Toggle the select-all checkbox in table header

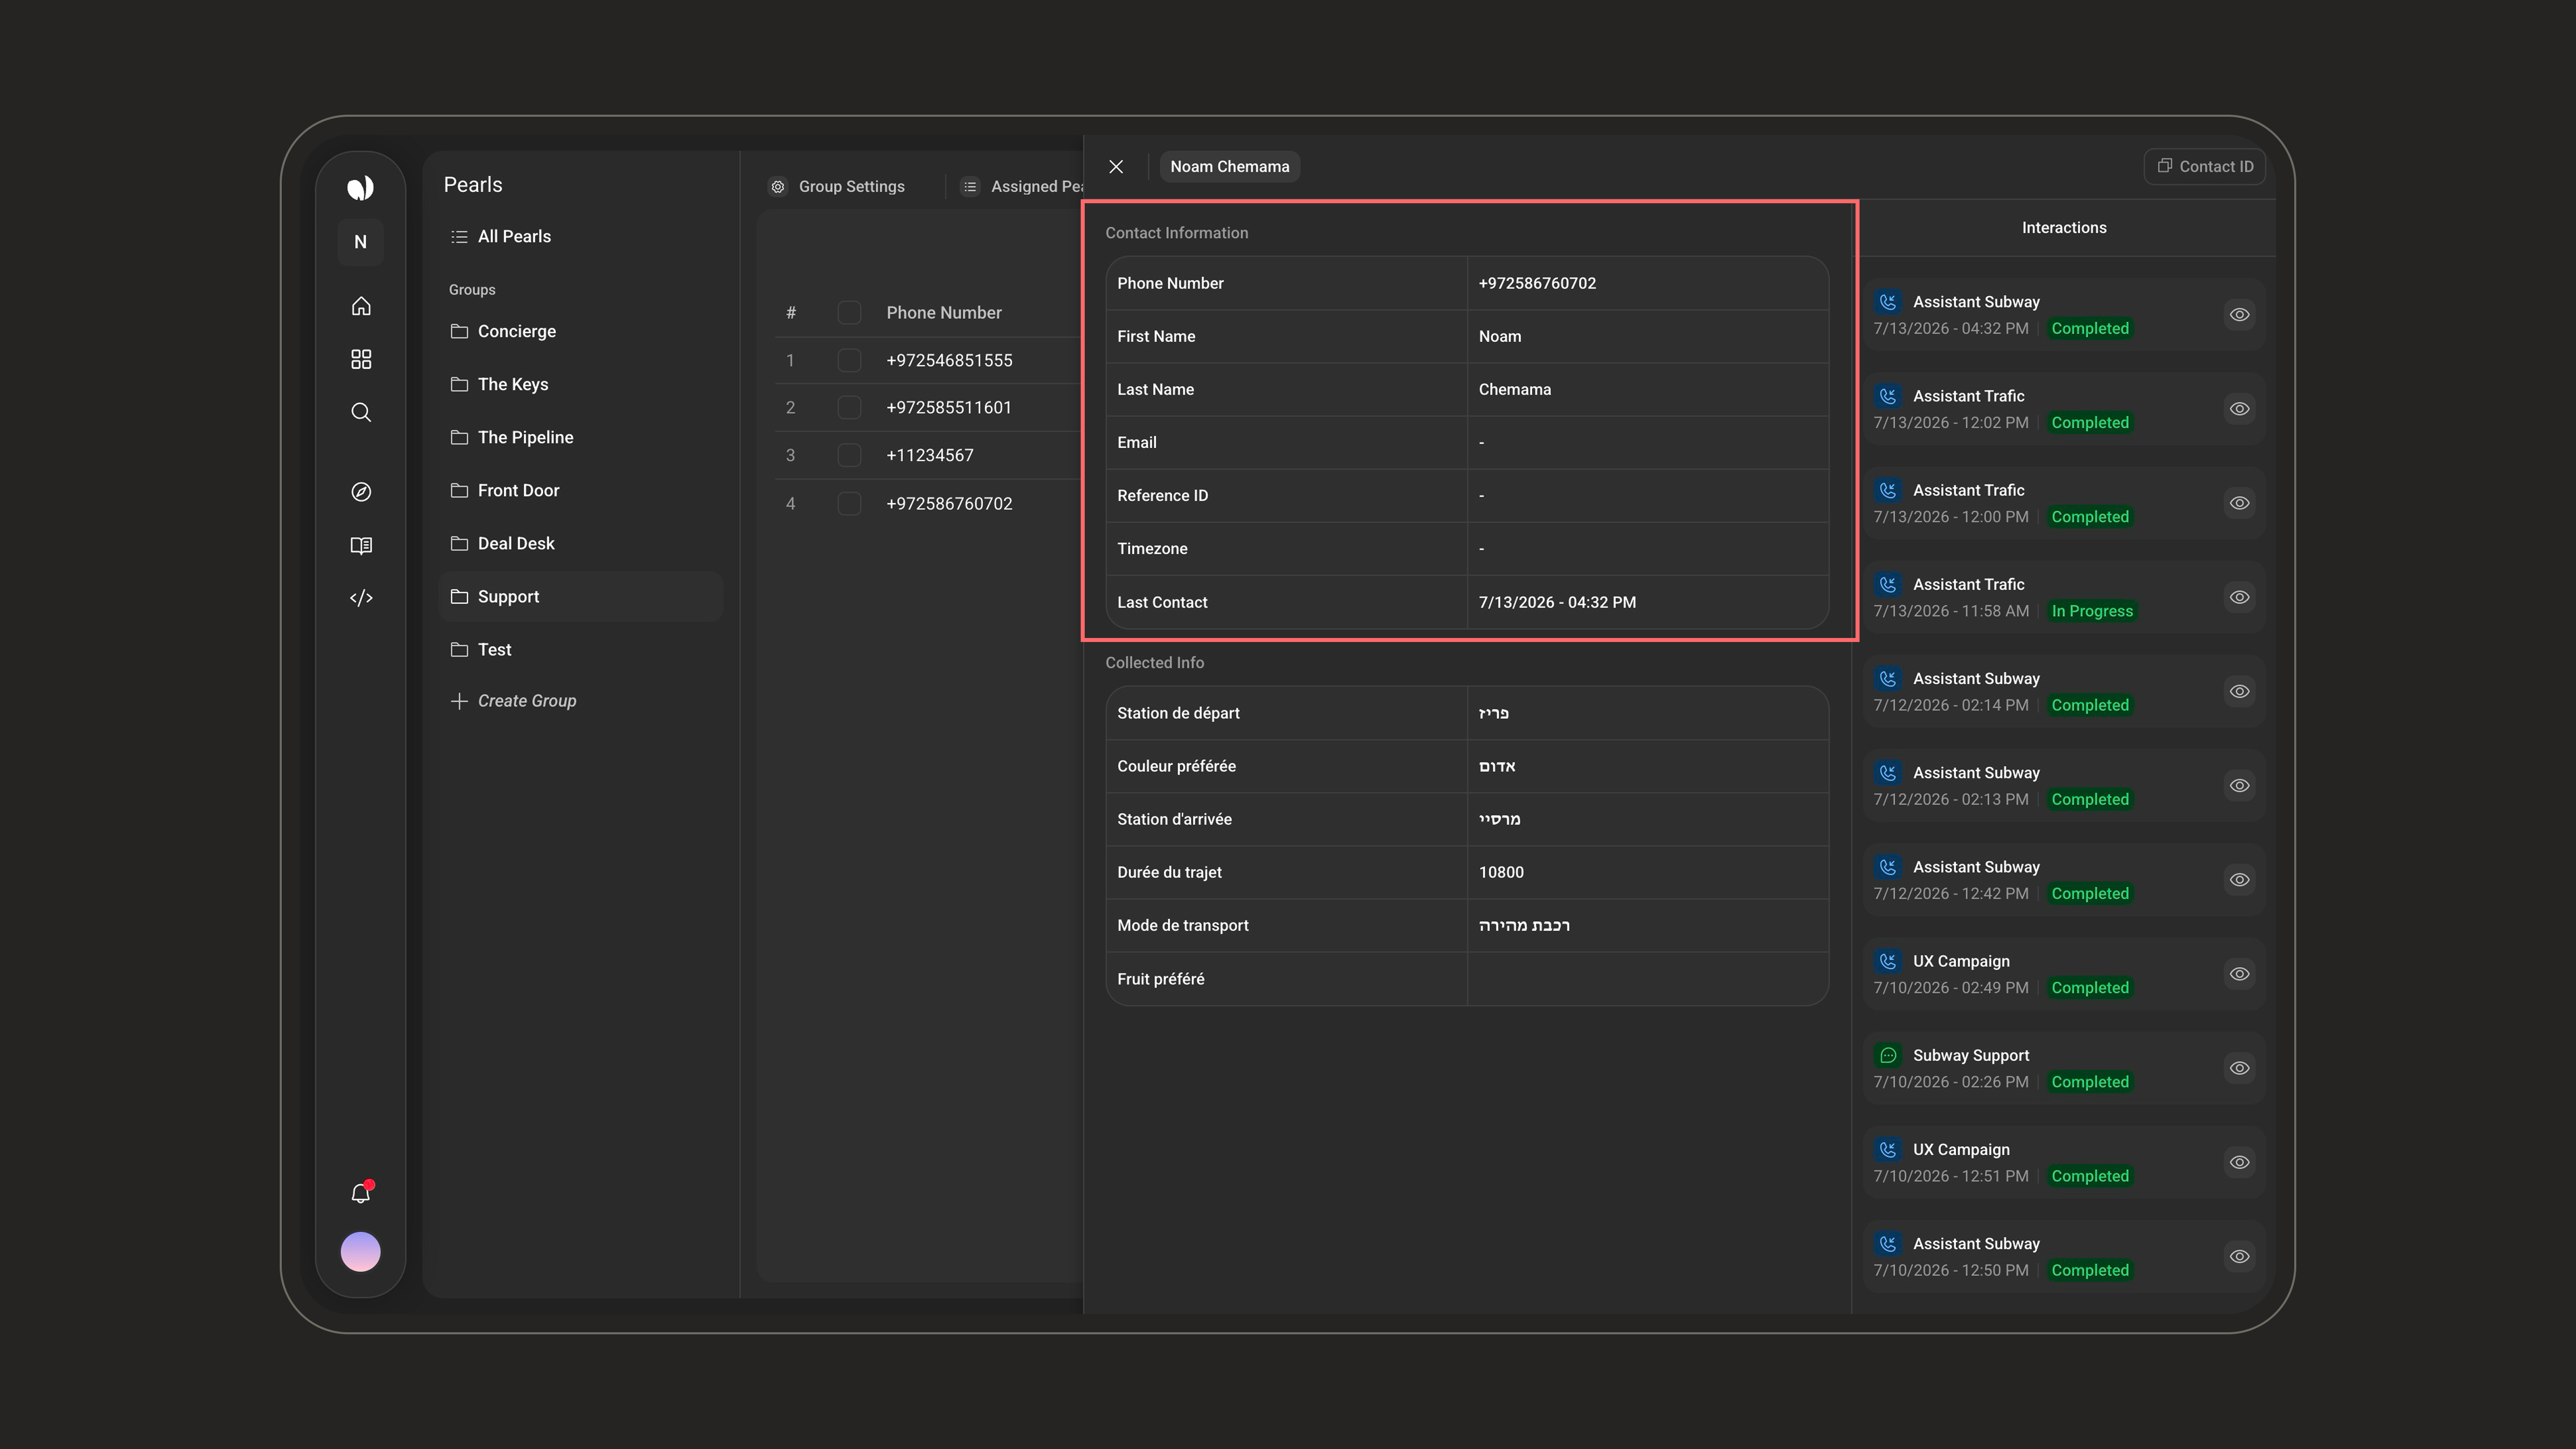point(849,313)
